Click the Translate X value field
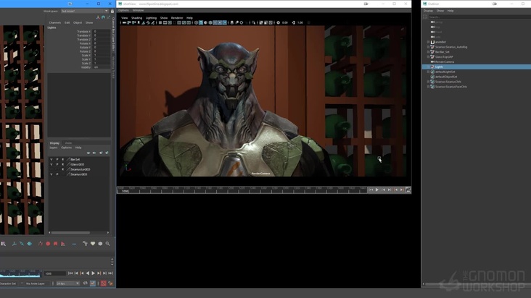This screenshot has width=531, height=298. (x=101, y=32)
